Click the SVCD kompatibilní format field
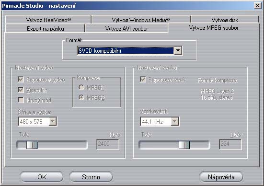This screenshot has height=186, width=264. [126, 50]
